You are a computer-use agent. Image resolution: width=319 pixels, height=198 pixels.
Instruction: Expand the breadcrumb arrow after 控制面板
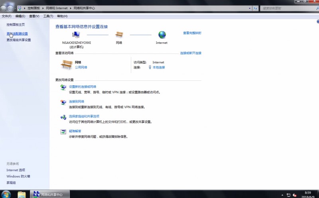(x=43, y=8)
